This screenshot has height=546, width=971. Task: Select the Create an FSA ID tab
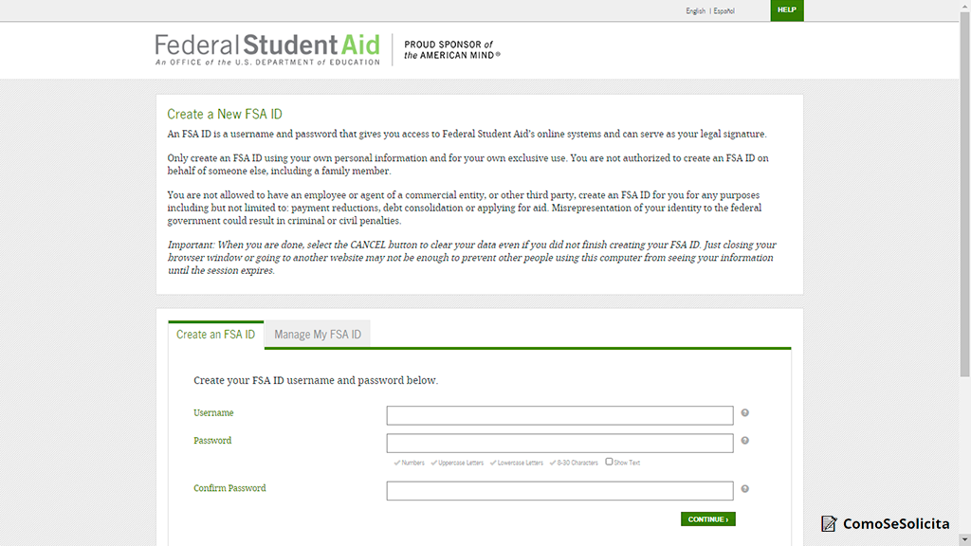pos(215,335)
